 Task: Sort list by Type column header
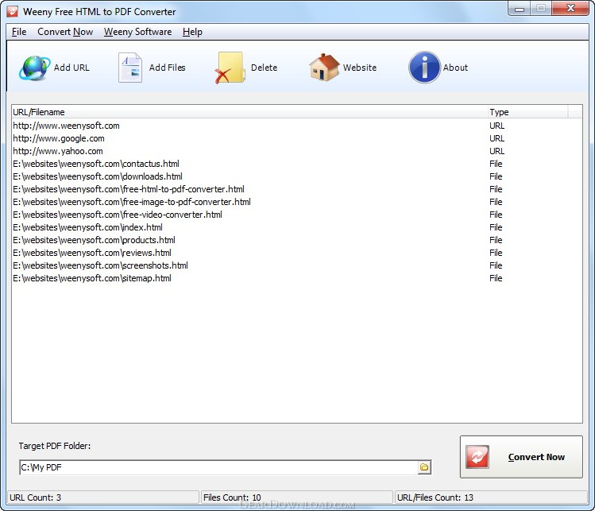tap(524, 112)
